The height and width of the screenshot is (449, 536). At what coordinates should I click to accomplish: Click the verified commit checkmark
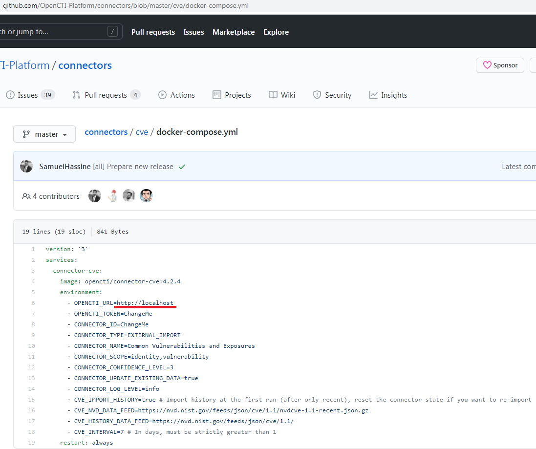pyautogui.click(x=182, y=166)
